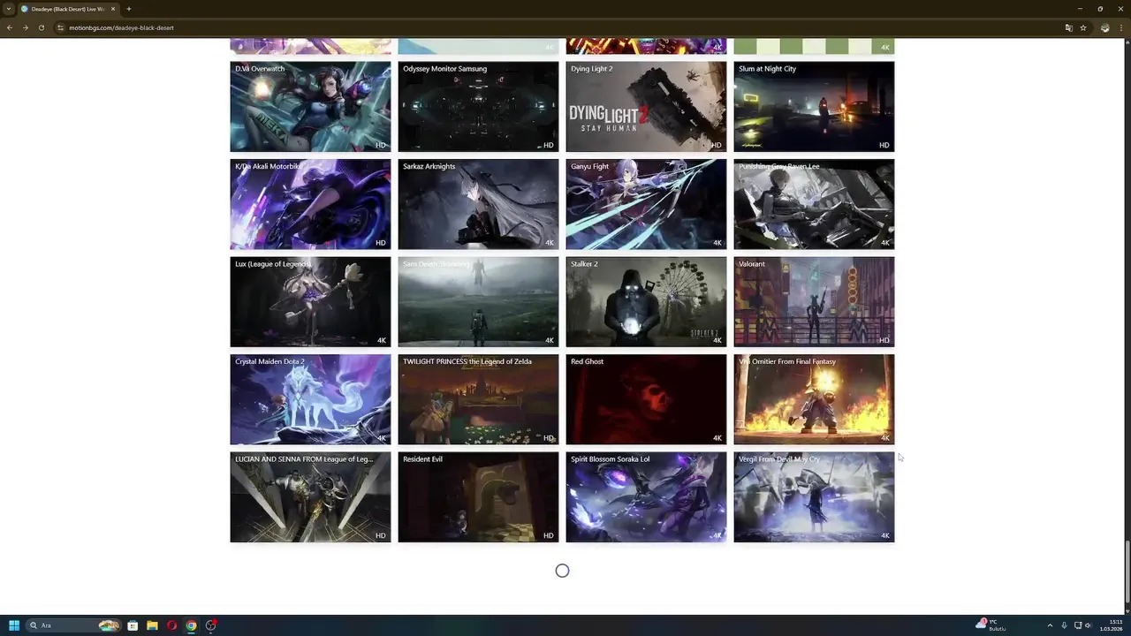Open the Valorant wallpaper
Viewport: 1131px width, 636px height.
pyautogui.click(x=814, y=302)
